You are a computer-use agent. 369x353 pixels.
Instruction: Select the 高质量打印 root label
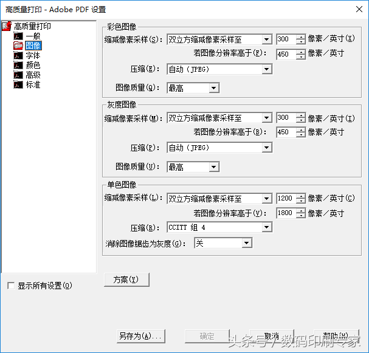pyautogui.click(x=32, y=26)
